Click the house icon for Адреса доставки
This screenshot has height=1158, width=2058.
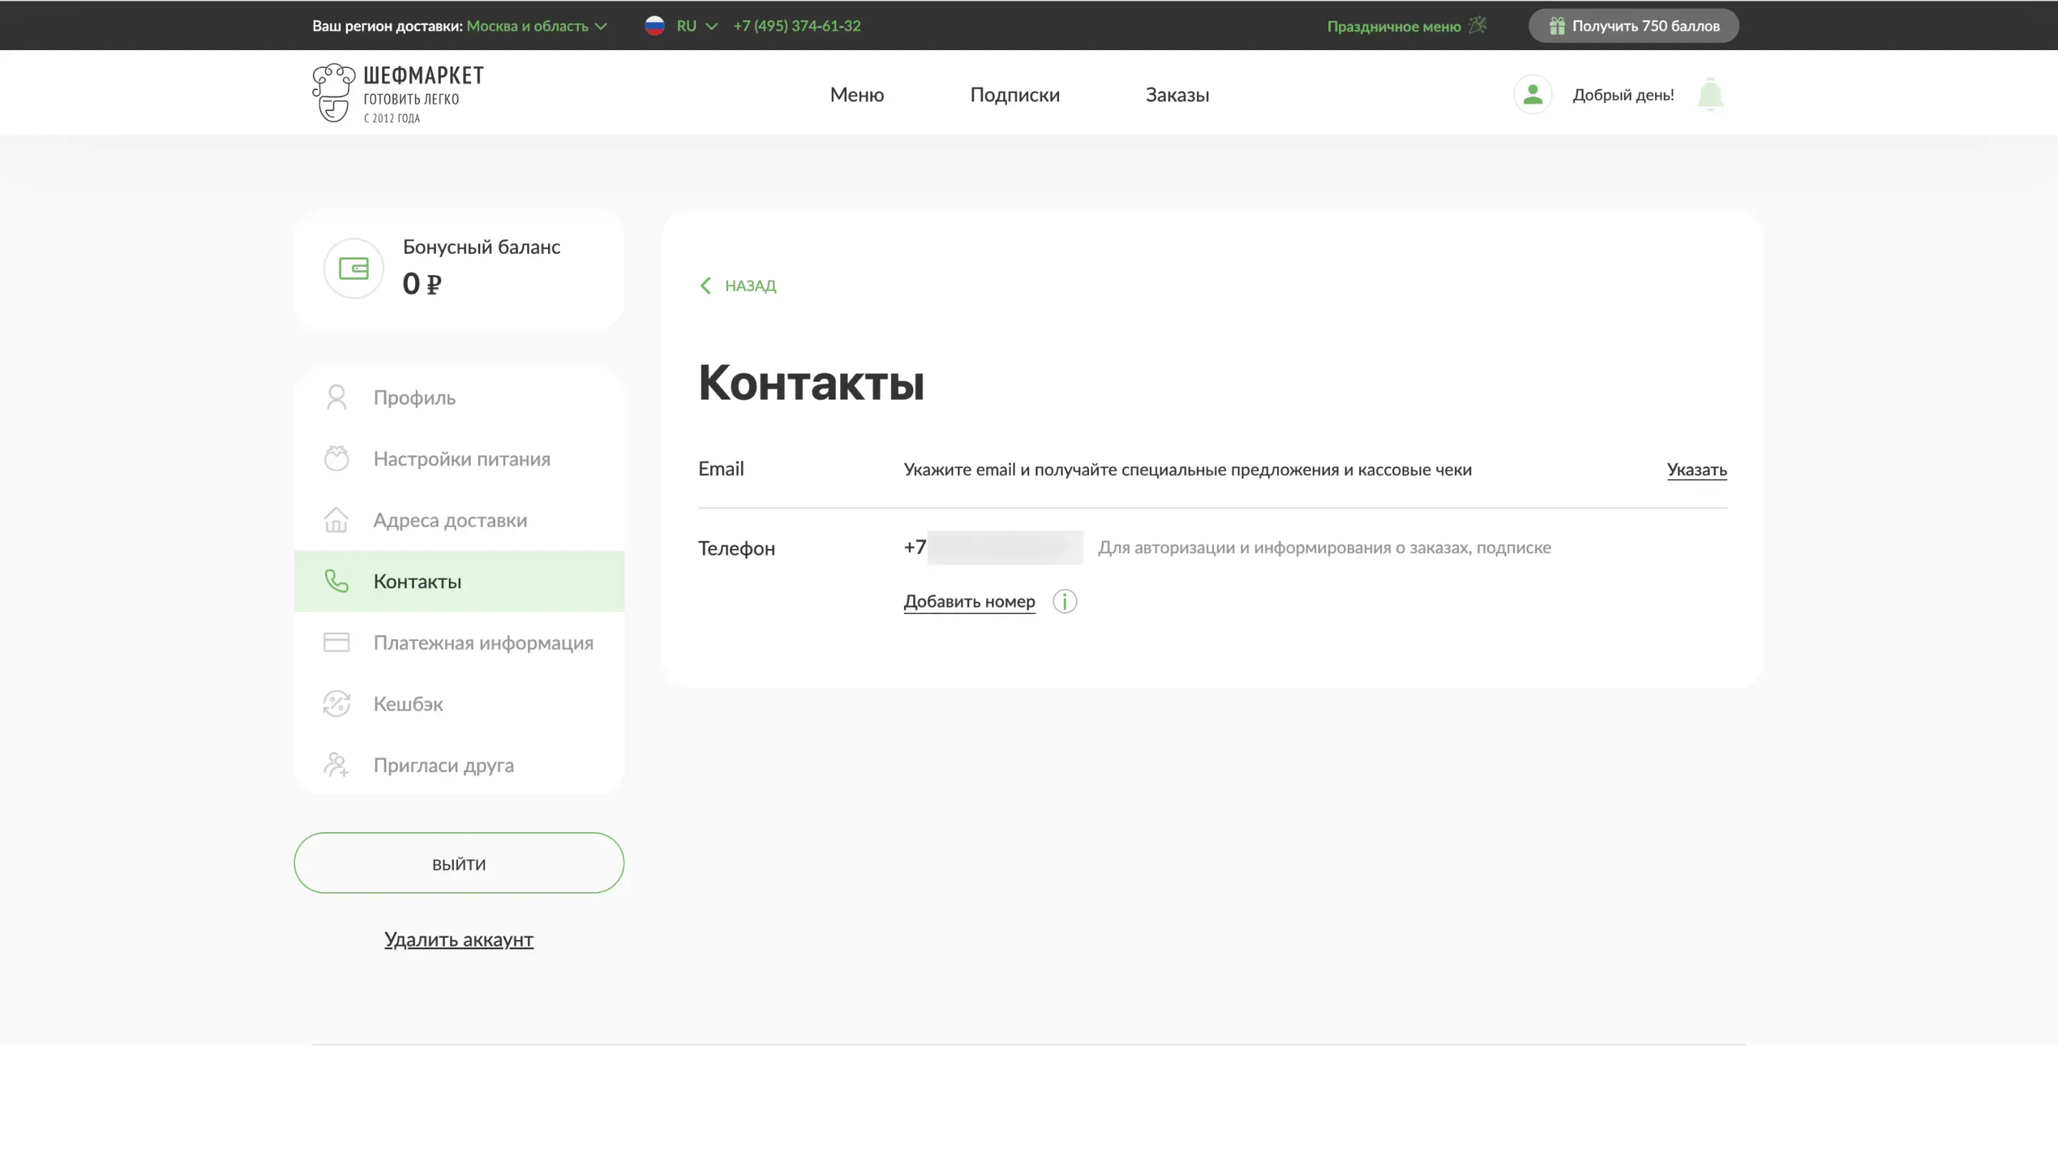point(337,520)
